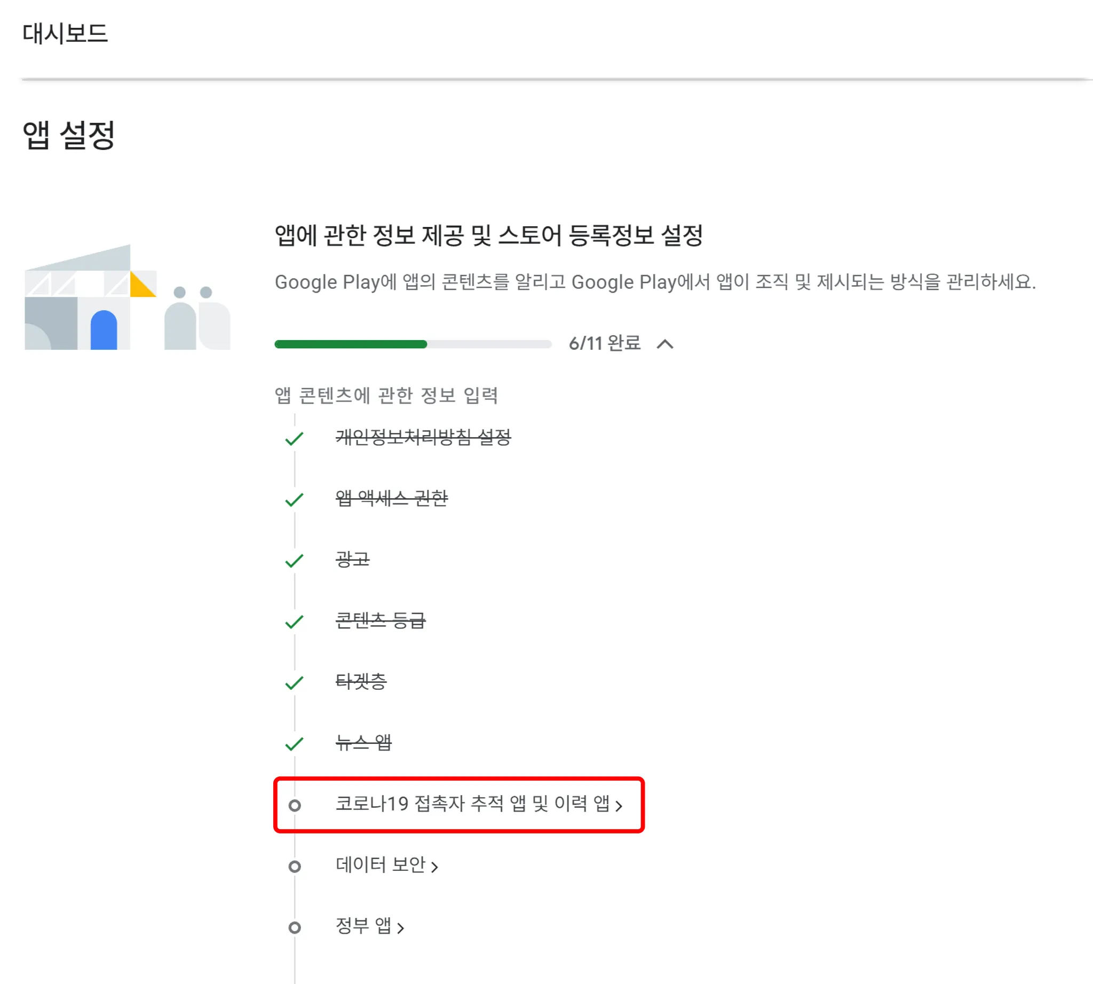Screen dimensions: 1093x984
Task: Click completed 앱 액세스 권한 item
Action: tap(391, 498)
